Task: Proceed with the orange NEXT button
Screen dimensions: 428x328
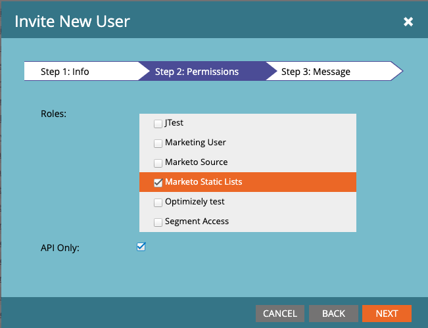Action: (387, 314)
